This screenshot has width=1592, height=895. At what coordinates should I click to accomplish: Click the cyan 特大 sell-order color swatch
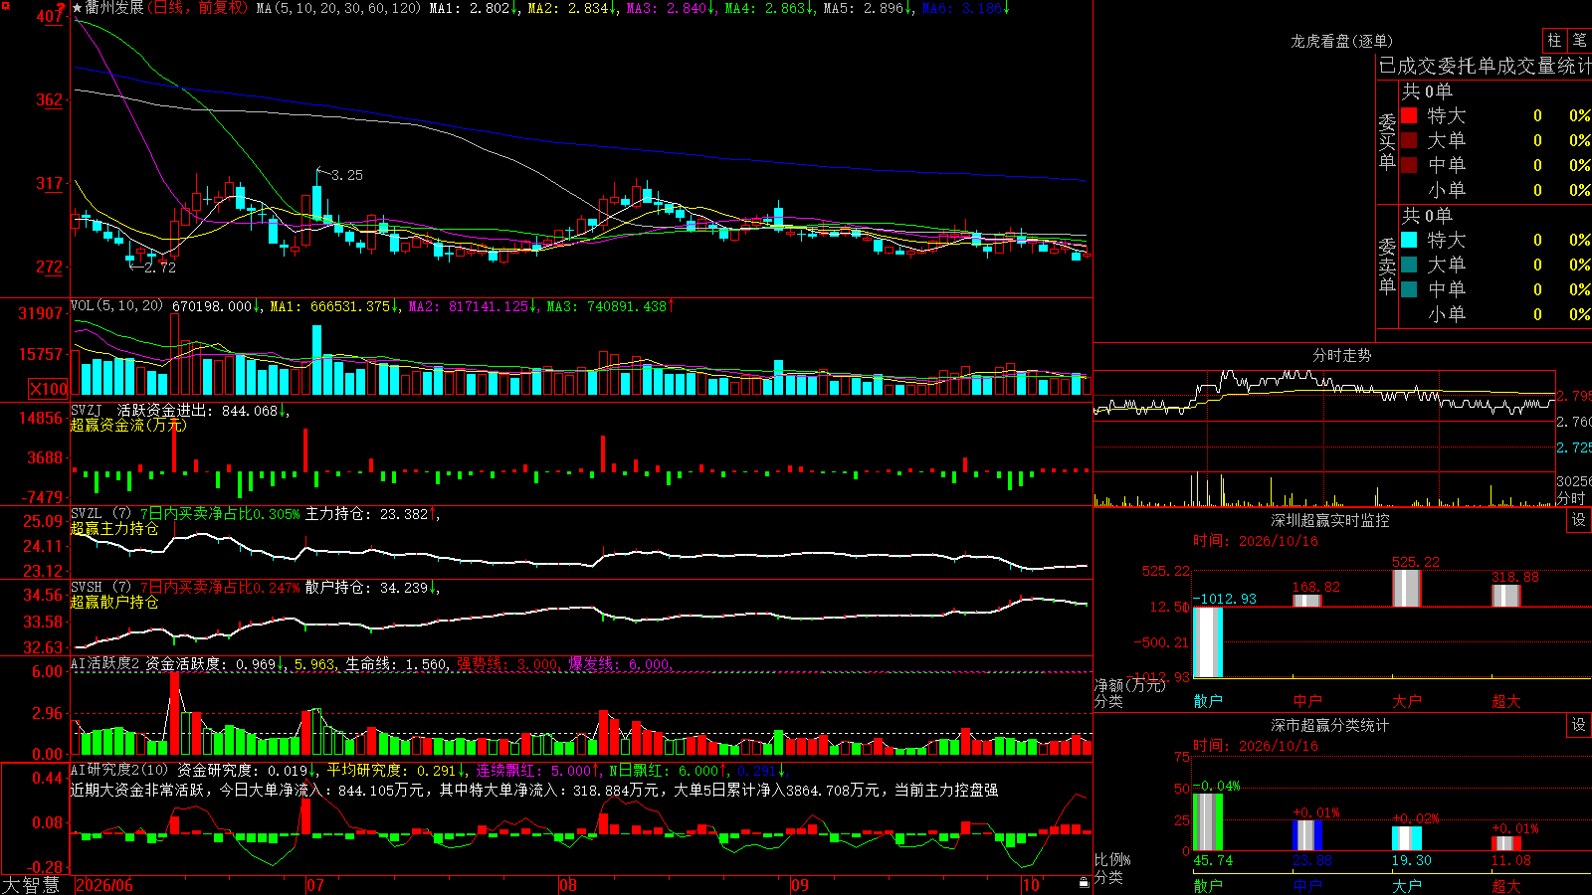tap(1409, 240)
